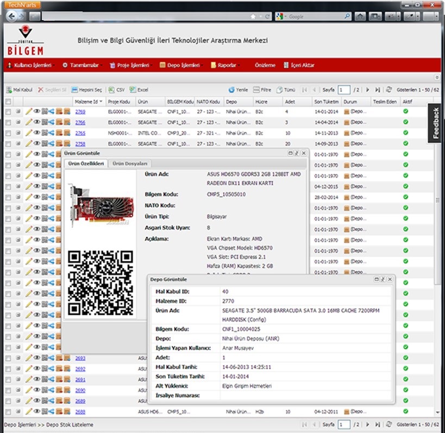This screenshot has width=445, height=433.
Task: Collapse the panel with the double-chevron
Action: pyautogui.click(x=437, y=77)
